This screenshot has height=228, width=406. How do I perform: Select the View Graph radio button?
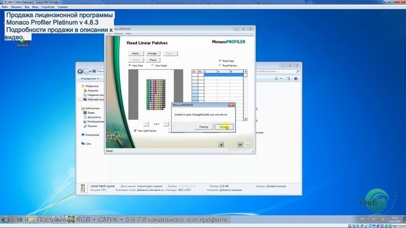[159, 66]
